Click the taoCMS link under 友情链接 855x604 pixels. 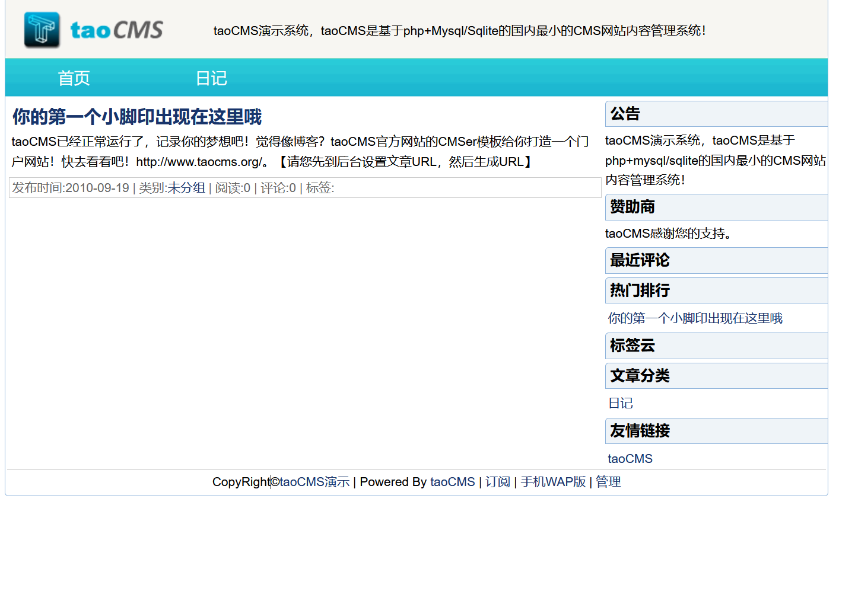(x=630, y=458)
